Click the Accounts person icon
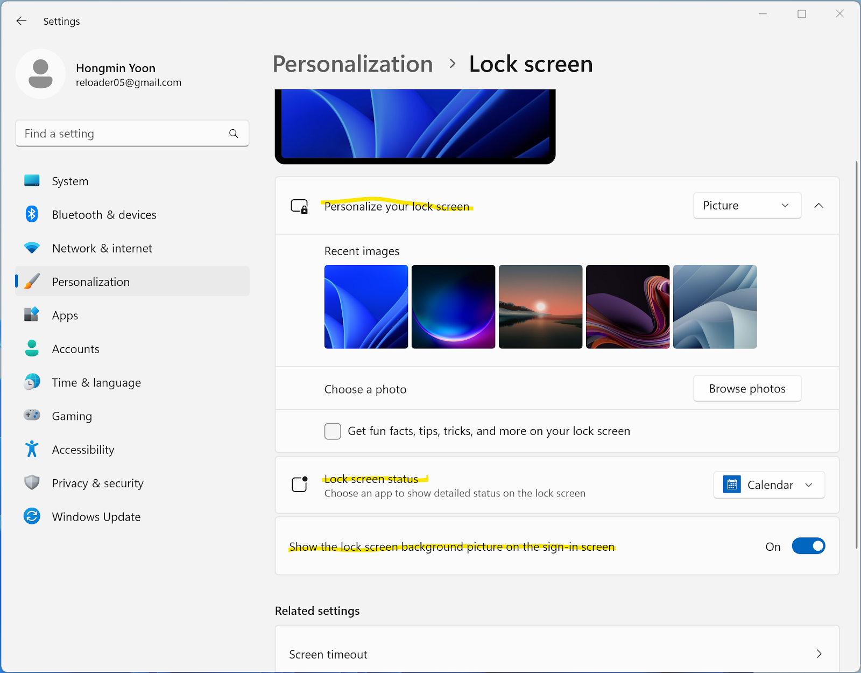This screenshot has width=861, height=673. (x=32, y=348)
